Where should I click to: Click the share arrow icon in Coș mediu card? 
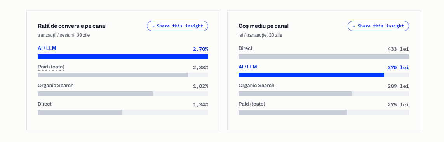point(354,26)
